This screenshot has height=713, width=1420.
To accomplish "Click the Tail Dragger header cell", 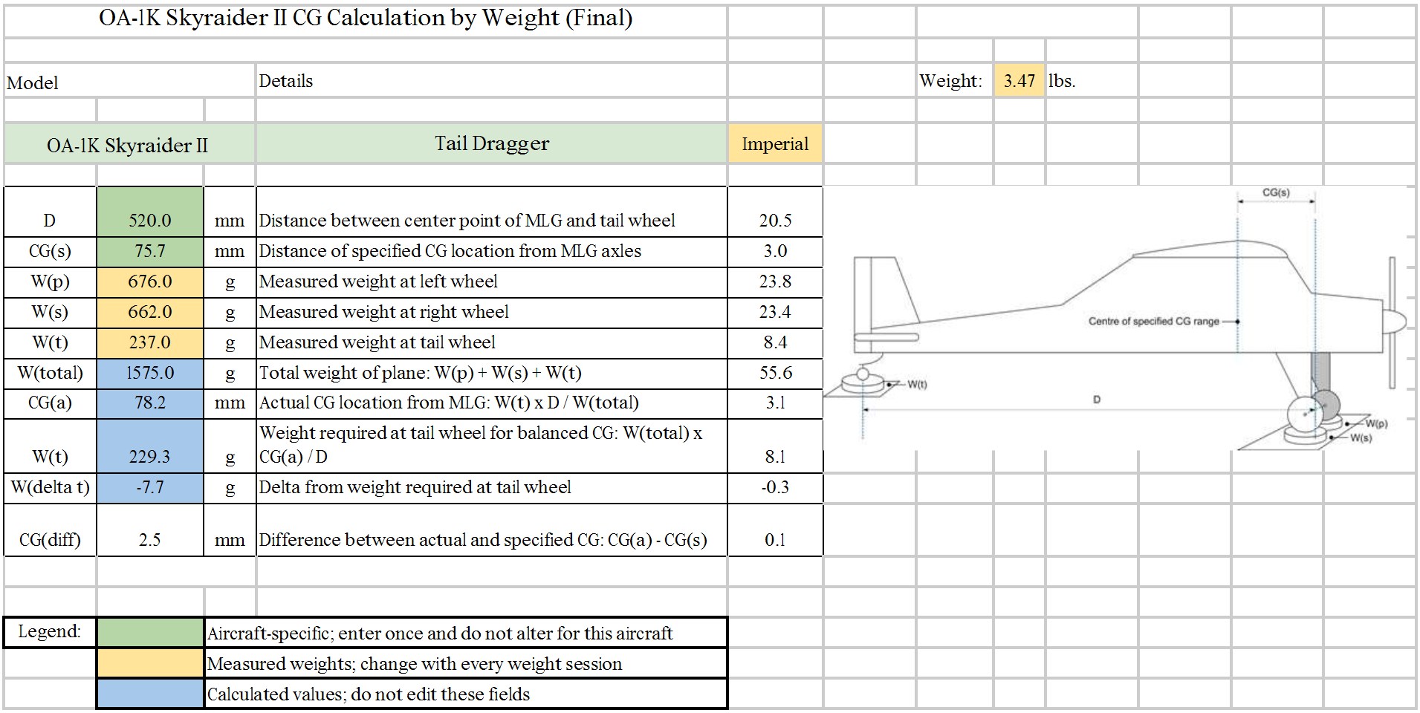I will click(491, 143).
